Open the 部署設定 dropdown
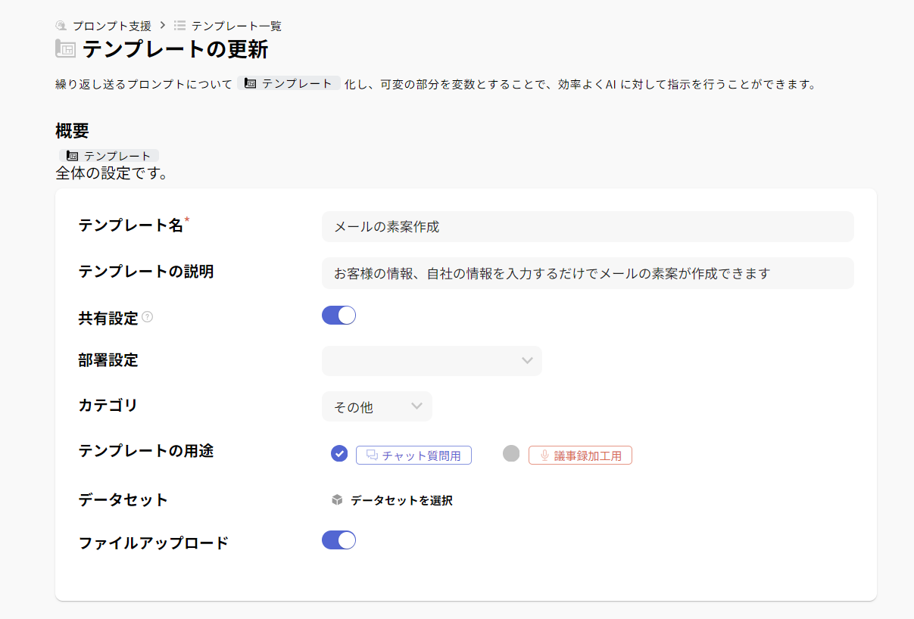The width and height of the screenshot is (914, 619). click(x=432, y=361)
